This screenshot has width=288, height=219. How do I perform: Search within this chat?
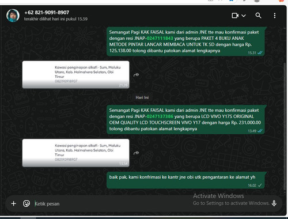258,16
